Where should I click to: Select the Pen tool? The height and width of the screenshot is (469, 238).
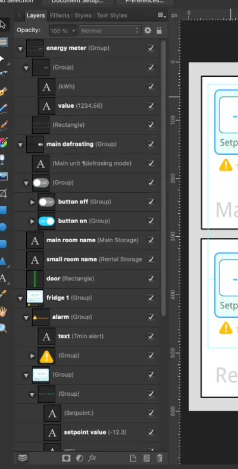click(x=3, y=91)
